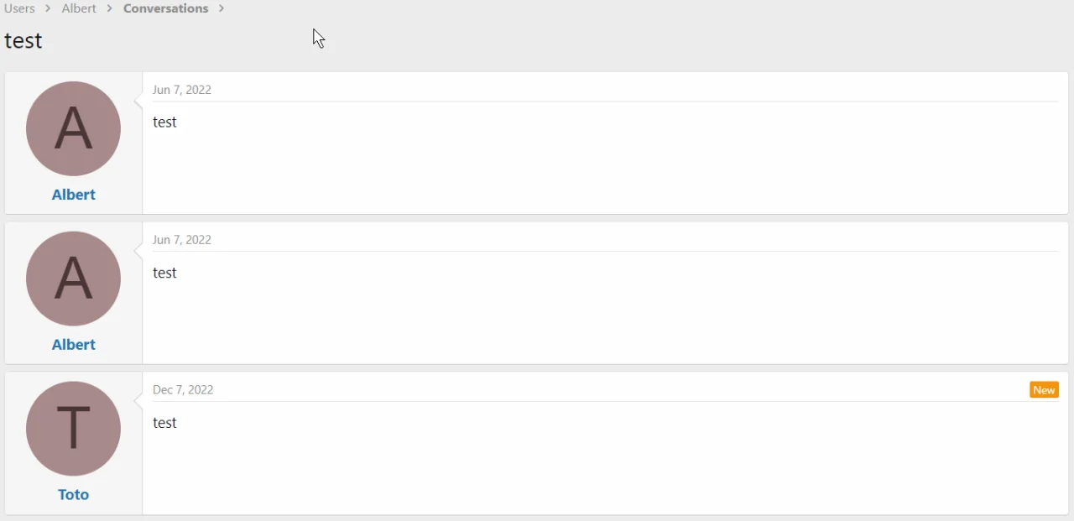Click the chevron following Conversations breadcrumb
The height and width of the screenshot is (521, 1074).
point(222,8)
